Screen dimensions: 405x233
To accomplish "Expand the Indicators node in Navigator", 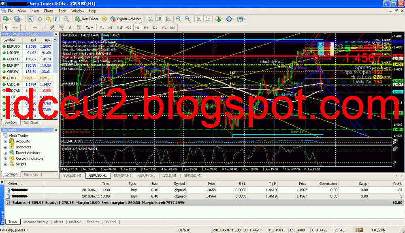I will click(x=5, y=147).
